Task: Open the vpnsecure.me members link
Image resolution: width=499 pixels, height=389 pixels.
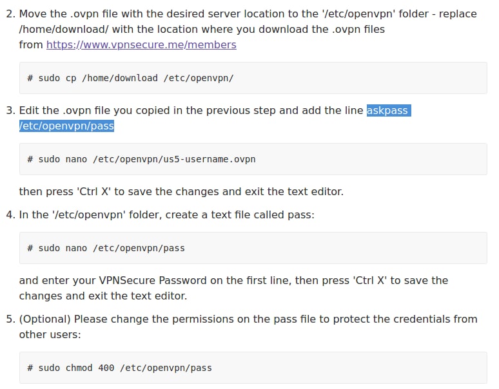Action: click(x=141, y=45)
